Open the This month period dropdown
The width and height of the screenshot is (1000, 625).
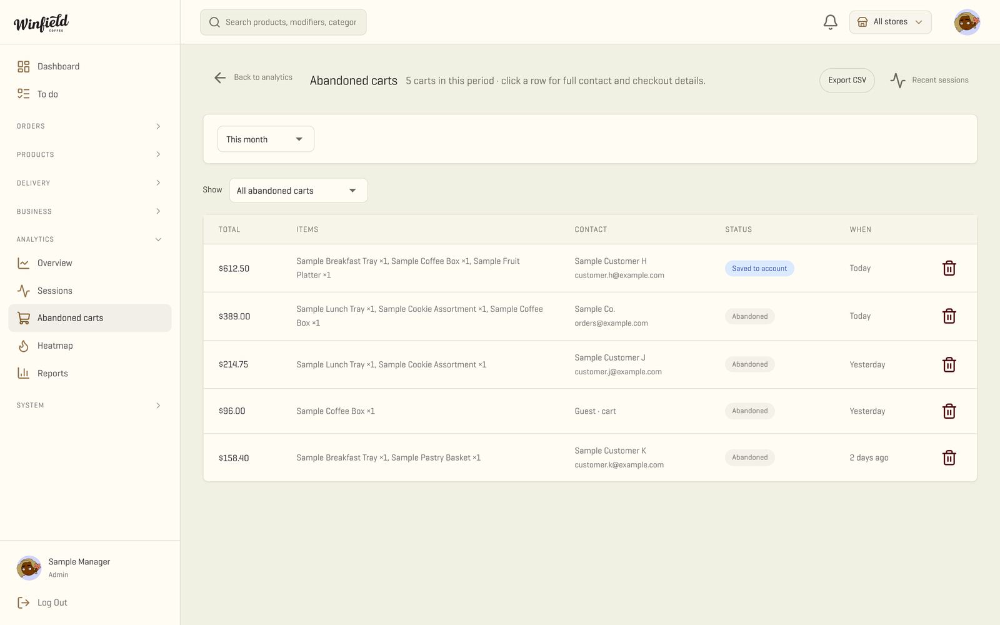(x=266, y=139)
